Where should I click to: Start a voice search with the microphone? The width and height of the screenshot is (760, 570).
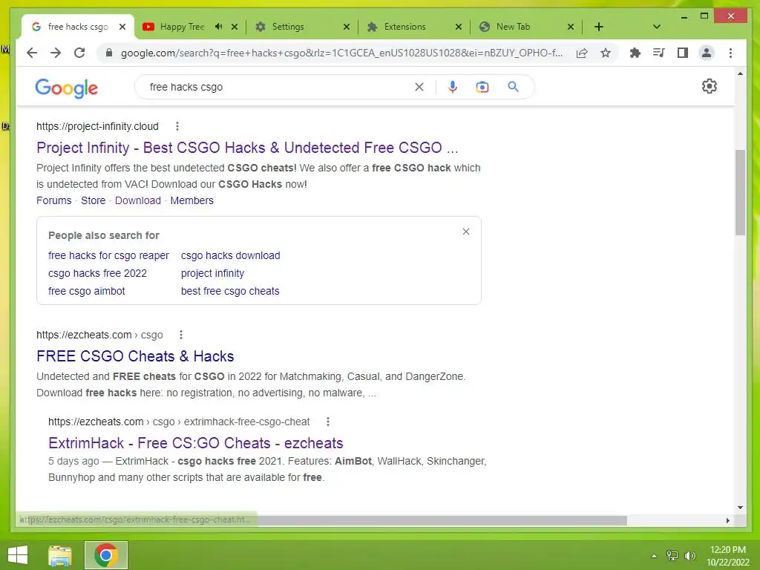click(x=453, y=87)
